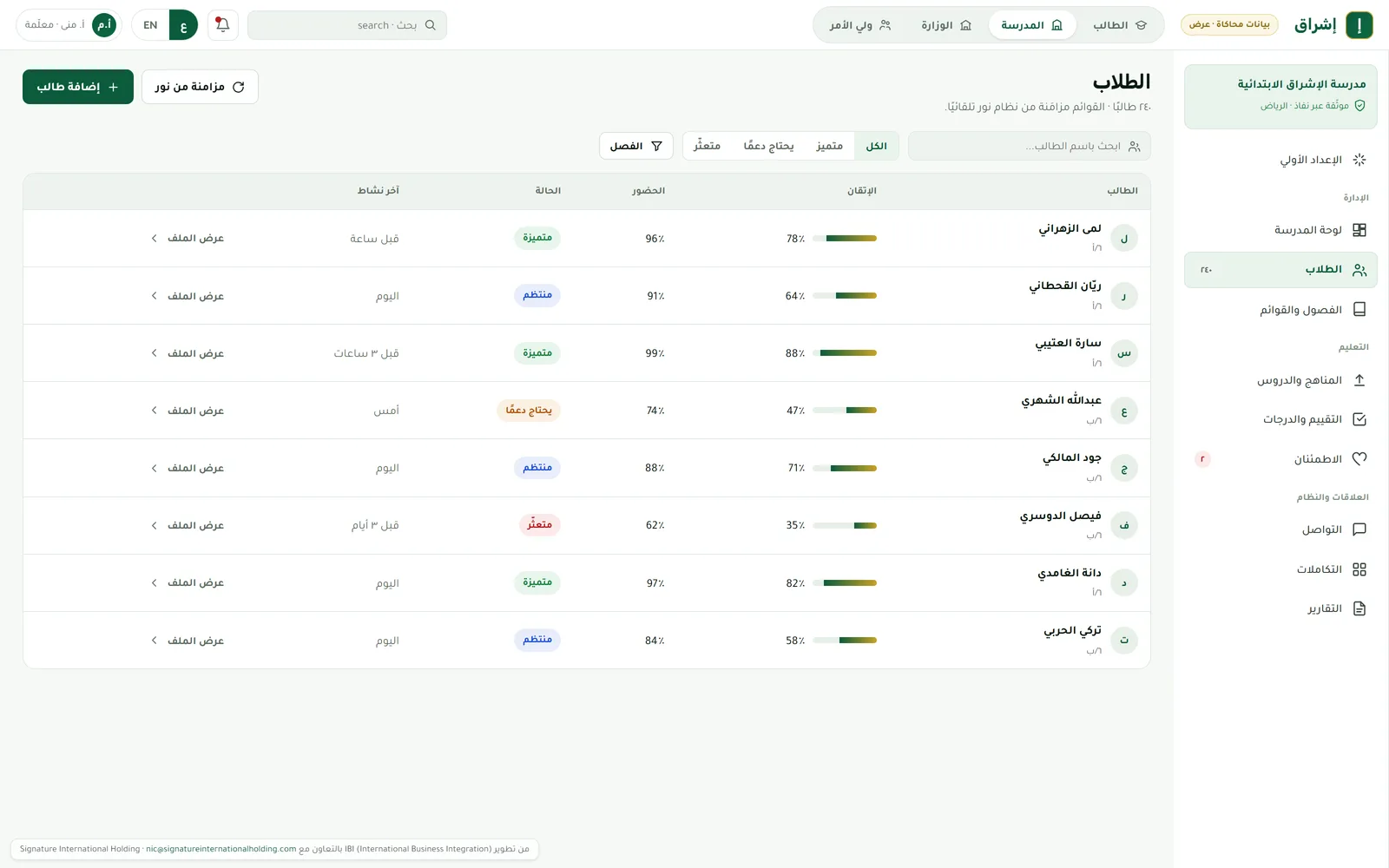Click mastery bar 78٪ for لمى الزهراني
The height and width of the screenshot is (868, 1389).
point(845,238)
